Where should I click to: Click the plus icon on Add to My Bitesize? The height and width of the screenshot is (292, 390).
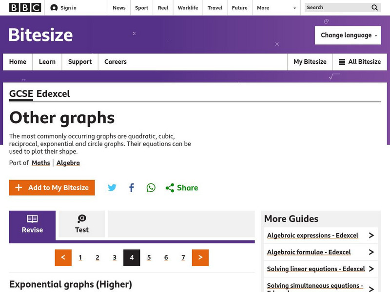[x=19, y=187]
